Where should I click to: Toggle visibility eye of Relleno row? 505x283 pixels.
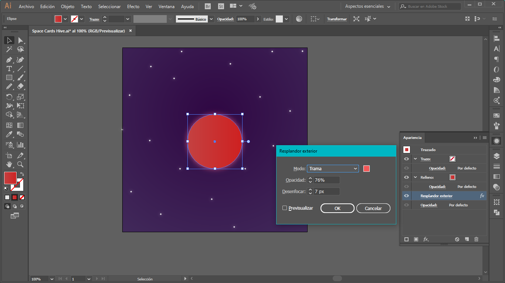(x=407, y=177)
